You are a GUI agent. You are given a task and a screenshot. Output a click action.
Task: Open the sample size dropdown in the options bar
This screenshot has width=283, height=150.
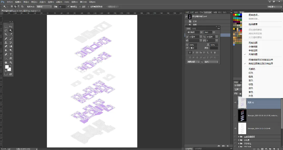pyautogui.click(x=44, y=7)
